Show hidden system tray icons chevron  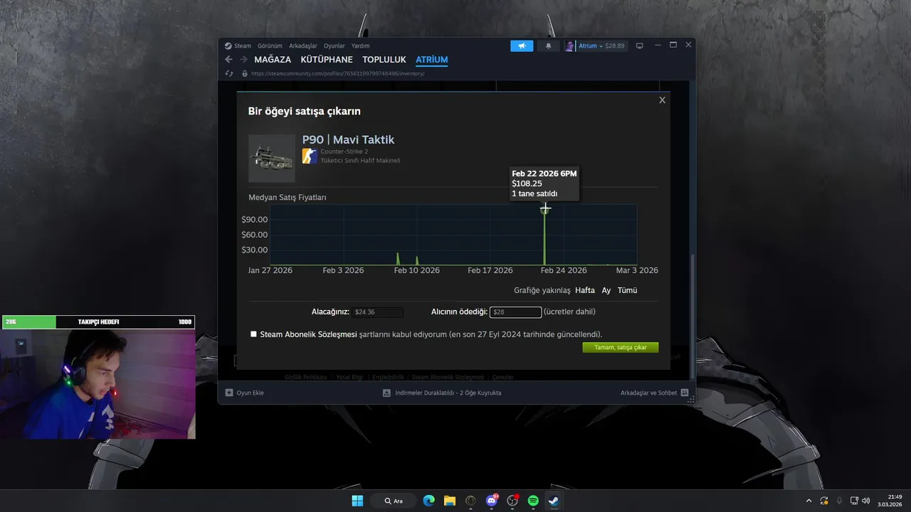pyautogui.click(x=809, y=501)
